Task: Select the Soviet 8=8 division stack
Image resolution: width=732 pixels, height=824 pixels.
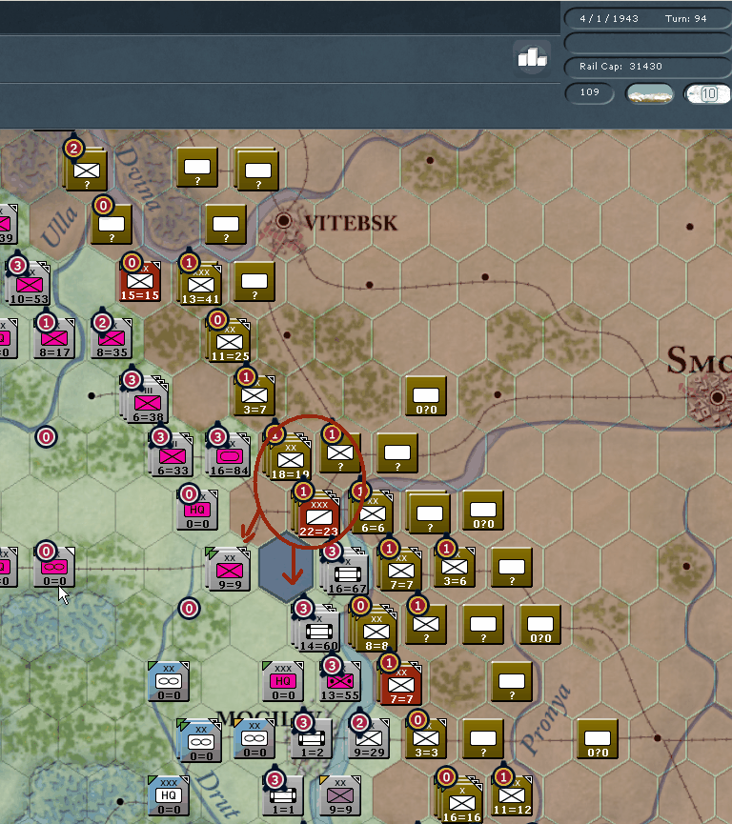Action: click(x=376, y=631)
